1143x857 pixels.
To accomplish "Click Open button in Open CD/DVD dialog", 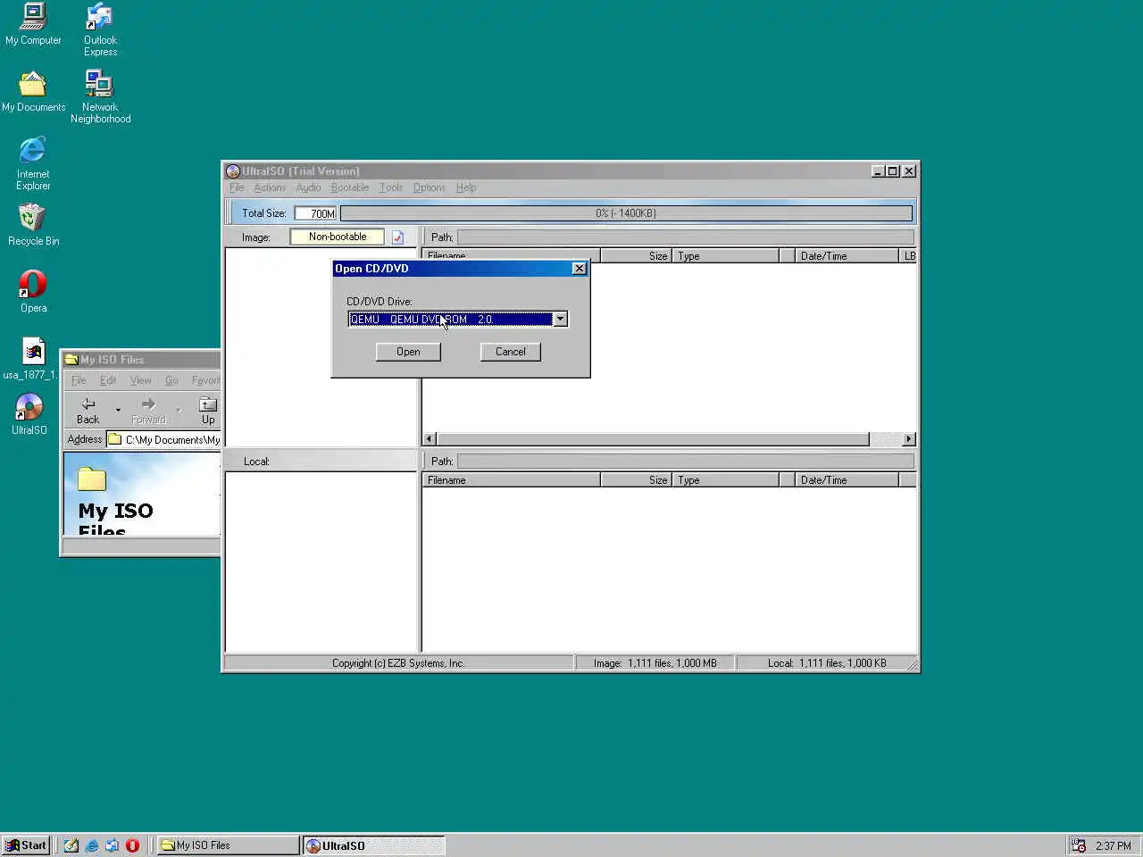I will click(x=408, y=353).
